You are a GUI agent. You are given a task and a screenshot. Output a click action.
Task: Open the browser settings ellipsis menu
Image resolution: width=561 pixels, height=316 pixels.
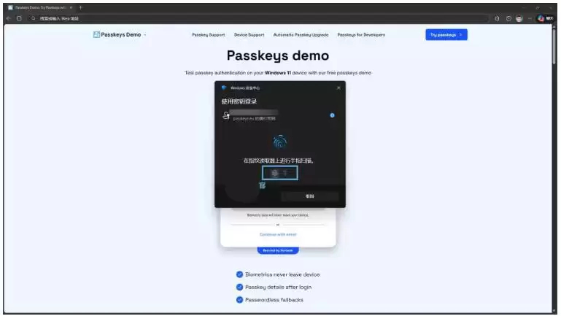pos(530,18)
